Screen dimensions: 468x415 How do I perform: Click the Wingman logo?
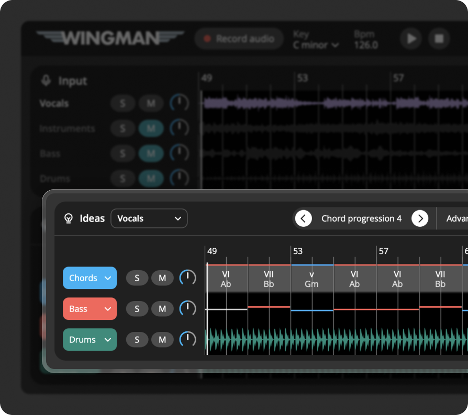tap(110, 38)
